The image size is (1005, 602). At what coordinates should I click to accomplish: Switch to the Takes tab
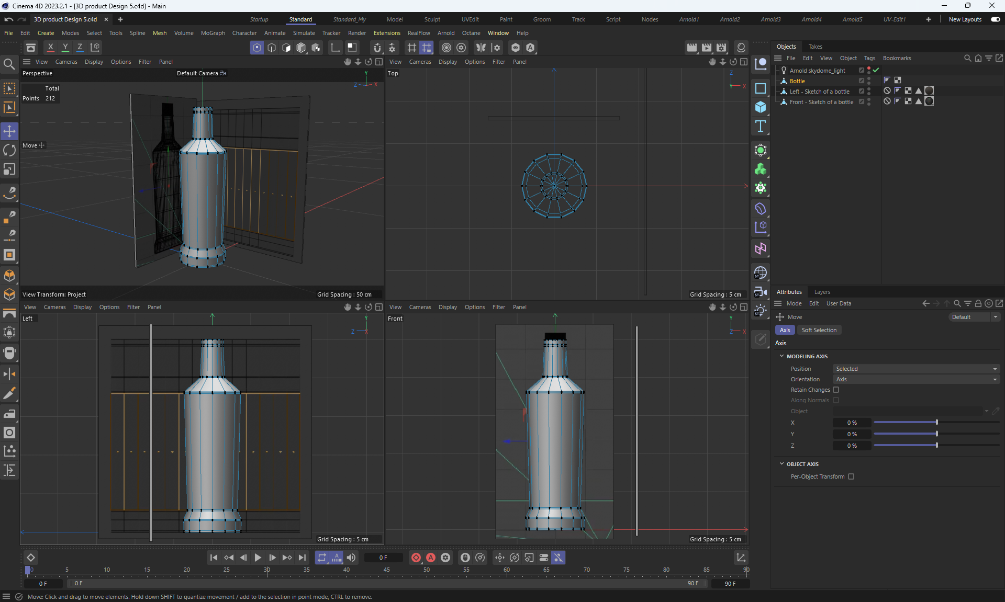(815, 47)
